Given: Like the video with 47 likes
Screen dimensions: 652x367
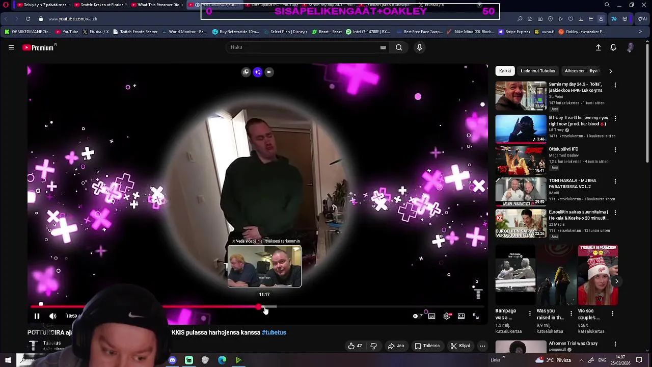Looking at the screenshot, I should (x=355, y=346).
